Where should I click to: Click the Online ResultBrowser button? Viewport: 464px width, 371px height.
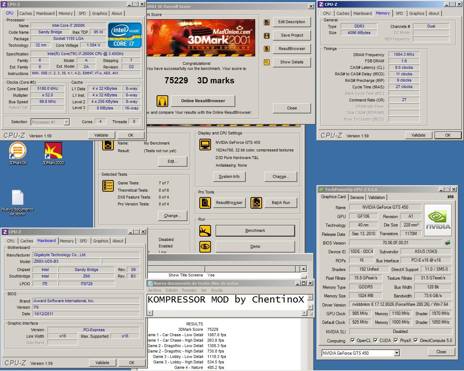[x=203, y=101]
